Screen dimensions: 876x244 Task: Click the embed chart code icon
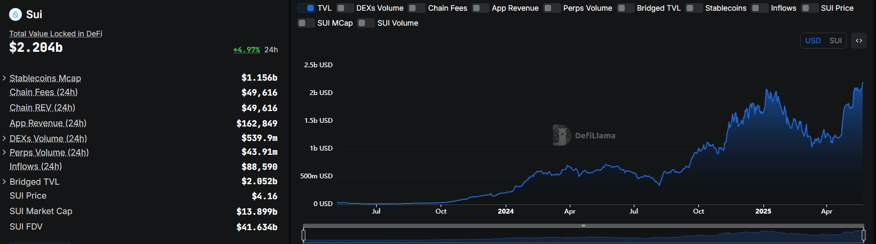pyautogui.click(x=859, y=41)
